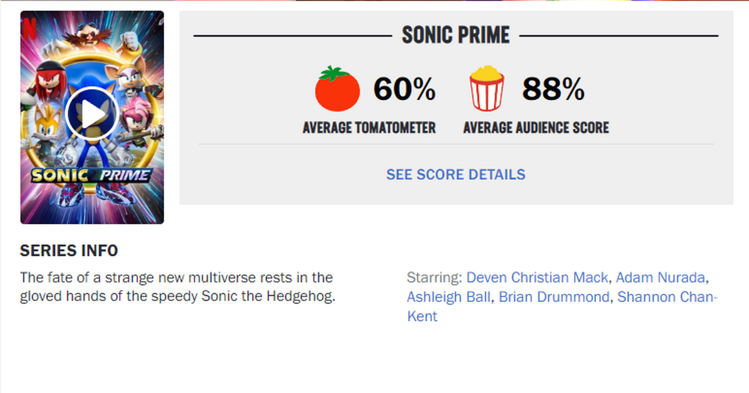Viewport: 749px width, 393px height.
Task: Click the Starring label
Action: (434, 277)
